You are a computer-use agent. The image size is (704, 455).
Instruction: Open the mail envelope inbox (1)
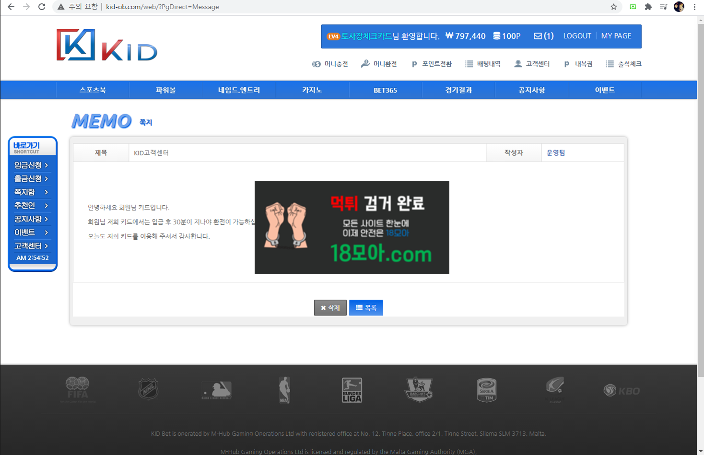tap(544, 36)
